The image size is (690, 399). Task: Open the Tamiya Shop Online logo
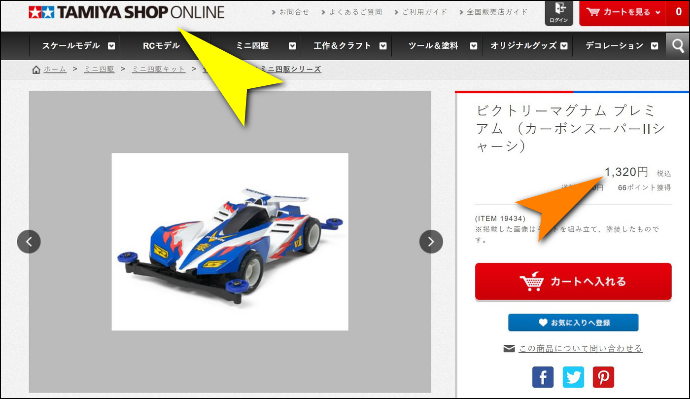(126, 12)
